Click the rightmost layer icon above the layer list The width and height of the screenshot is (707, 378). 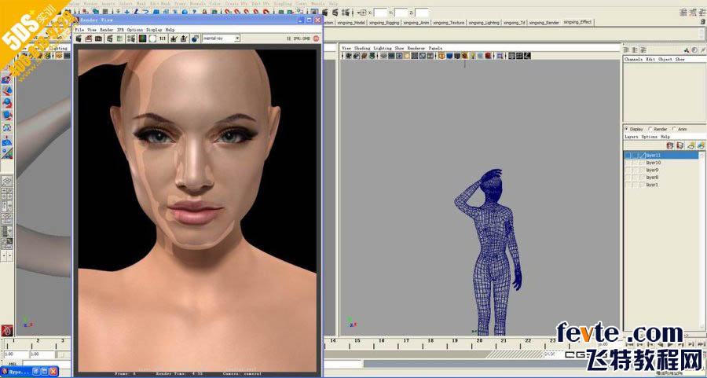tap(700, 145)
